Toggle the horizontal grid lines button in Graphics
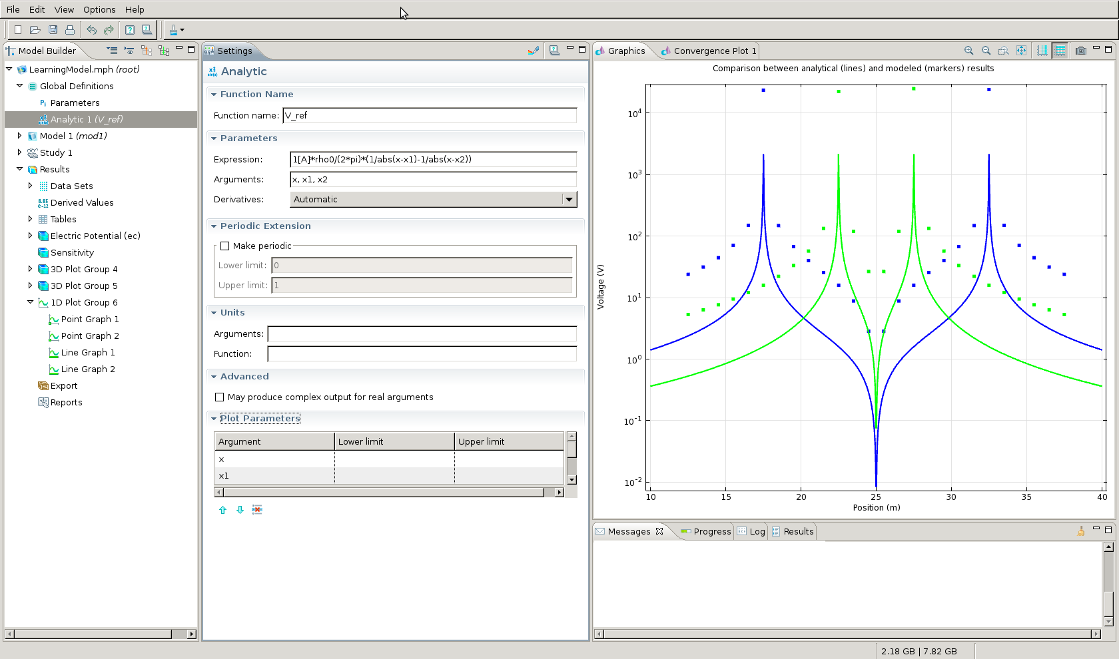 [1060, 51]
